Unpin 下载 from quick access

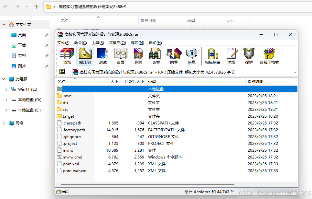47,45
